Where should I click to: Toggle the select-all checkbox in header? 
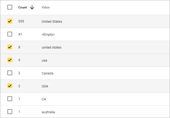10,7
